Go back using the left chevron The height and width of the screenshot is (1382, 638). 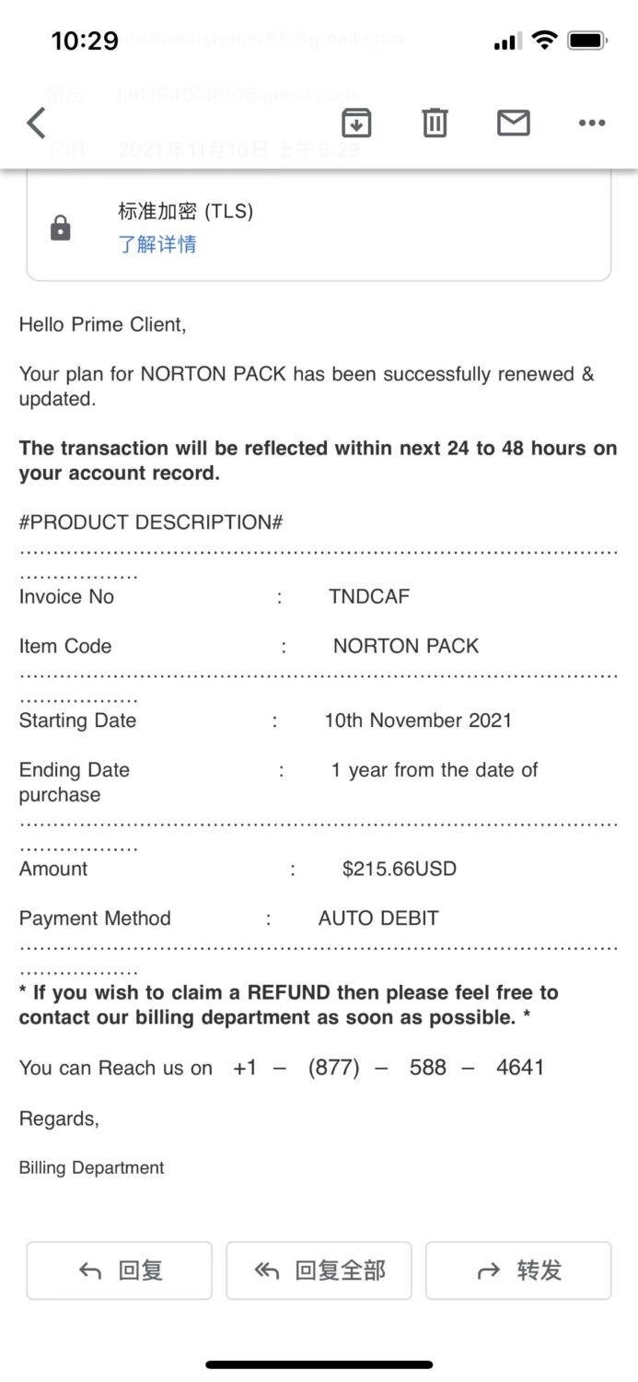click(x=36, y=123)
